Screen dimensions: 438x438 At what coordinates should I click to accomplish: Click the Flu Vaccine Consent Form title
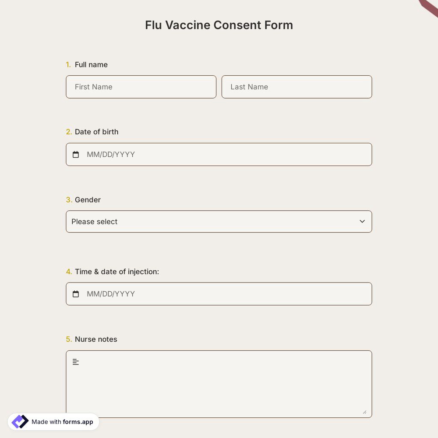[219, 25]
